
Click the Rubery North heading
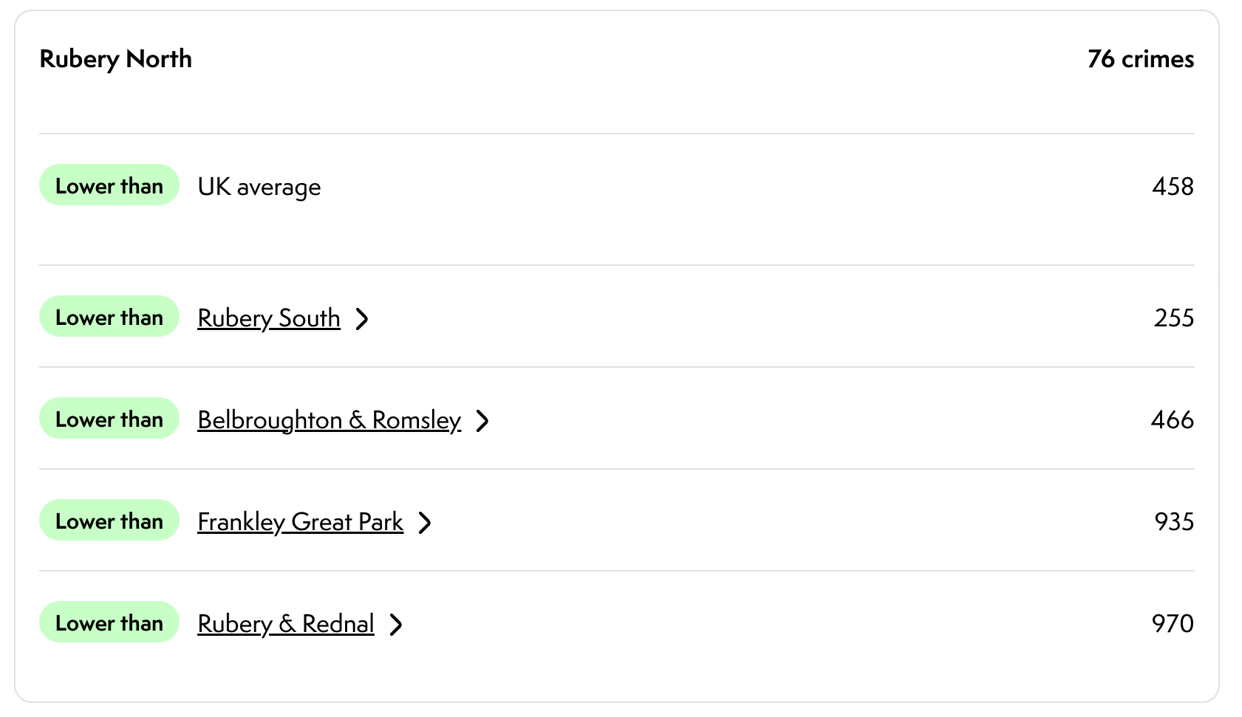tap(116, 59)
